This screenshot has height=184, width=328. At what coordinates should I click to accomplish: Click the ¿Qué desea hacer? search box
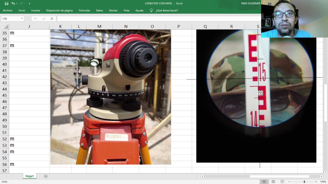point(167,10)
